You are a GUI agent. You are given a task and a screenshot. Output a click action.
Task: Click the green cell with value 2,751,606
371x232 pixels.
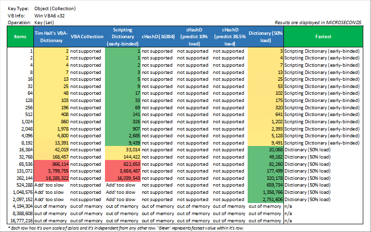click(265, 199)
